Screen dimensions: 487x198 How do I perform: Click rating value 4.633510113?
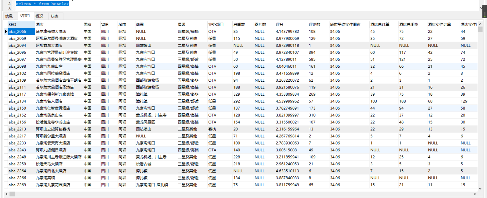(x=287, y=171)
